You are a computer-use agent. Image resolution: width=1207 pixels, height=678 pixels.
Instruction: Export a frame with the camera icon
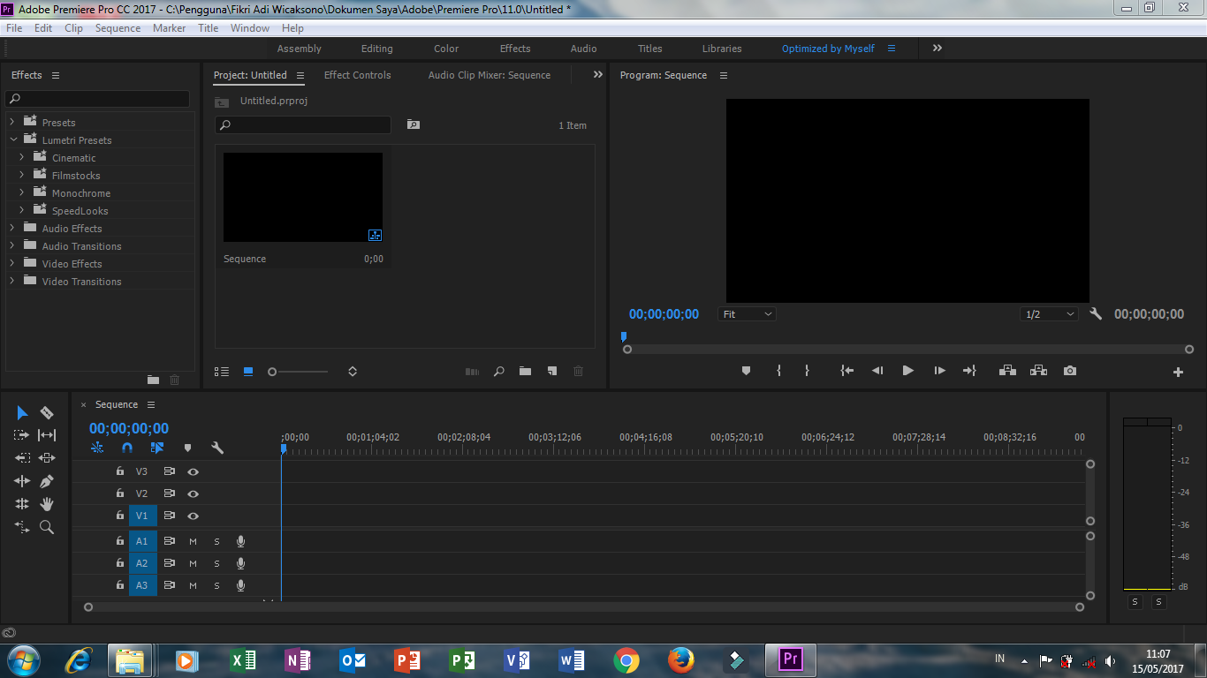pos(1070,371)
